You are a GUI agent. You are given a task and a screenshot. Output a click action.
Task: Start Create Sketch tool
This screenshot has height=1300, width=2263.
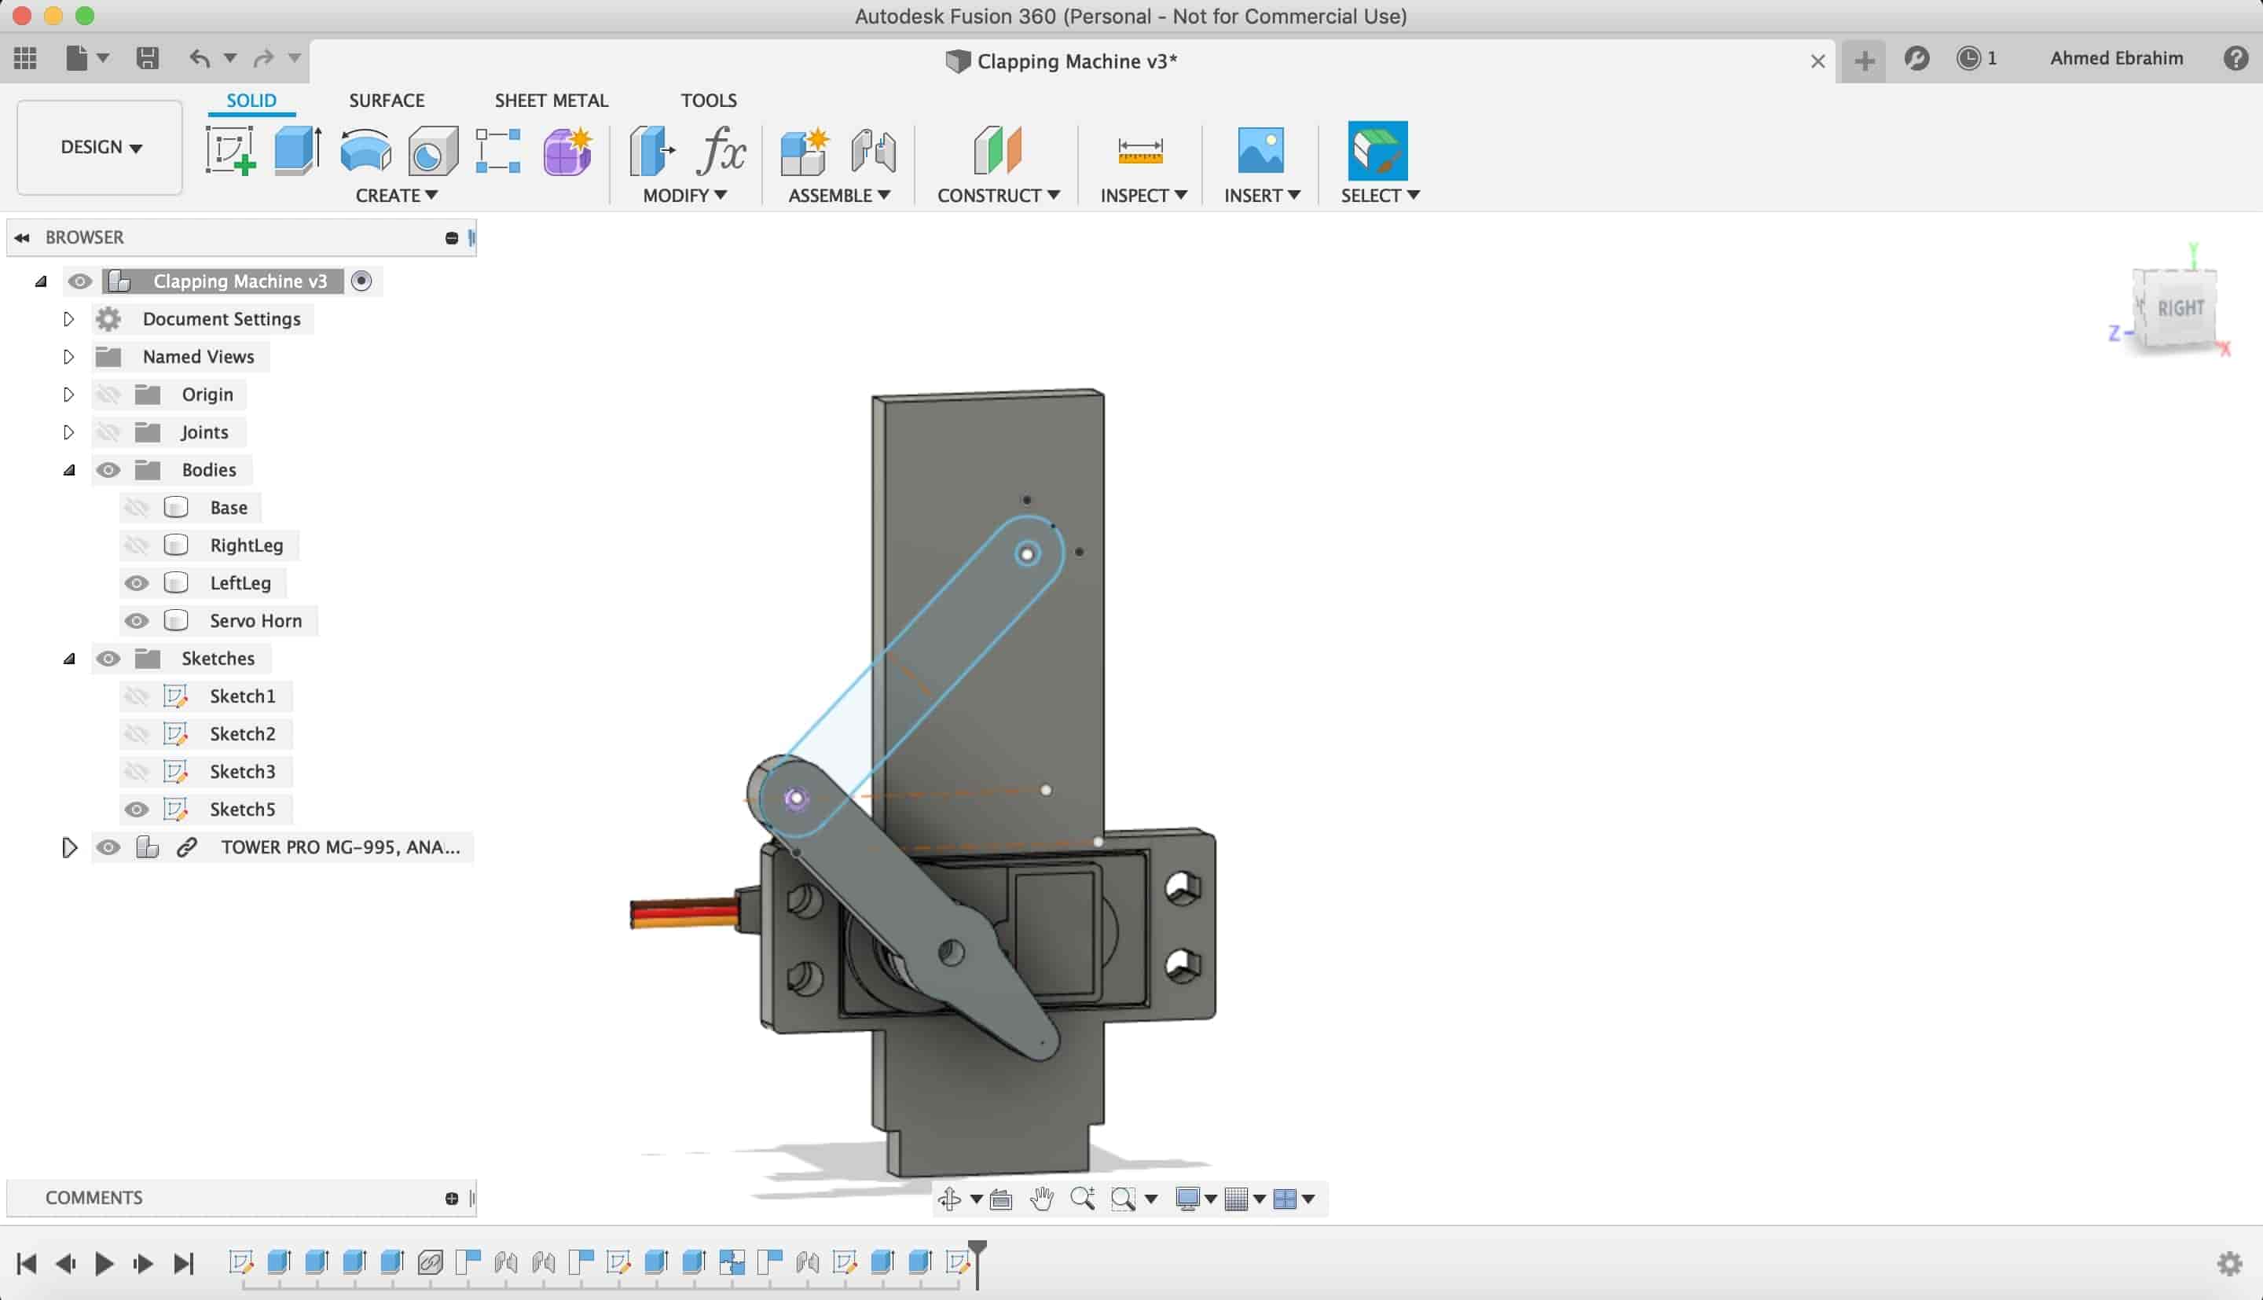tap(230, 150)
